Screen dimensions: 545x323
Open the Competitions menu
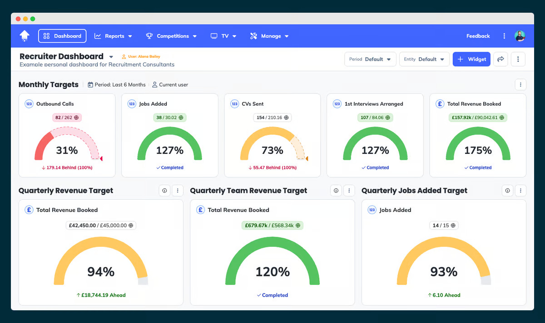click(171, 36)
